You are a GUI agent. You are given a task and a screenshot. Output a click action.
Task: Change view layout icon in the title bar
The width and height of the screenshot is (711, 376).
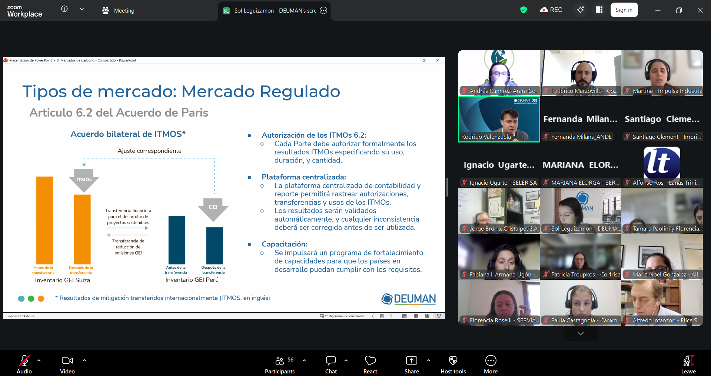click(x=599, y=10)
